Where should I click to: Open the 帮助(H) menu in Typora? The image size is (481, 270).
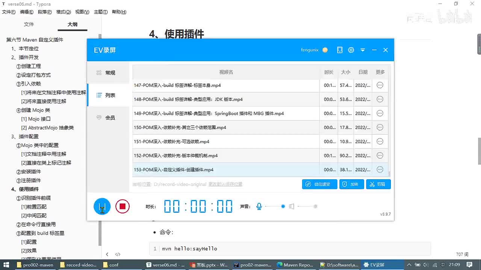click(119, 12)
